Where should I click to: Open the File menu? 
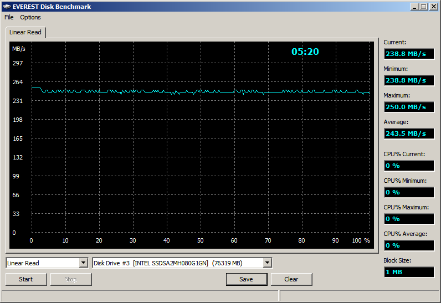pyautogui.click(x=9, y=17)
